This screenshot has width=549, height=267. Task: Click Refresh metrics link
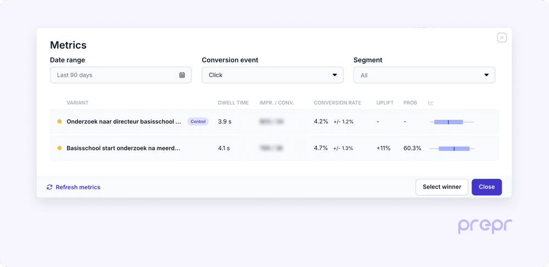78,187
